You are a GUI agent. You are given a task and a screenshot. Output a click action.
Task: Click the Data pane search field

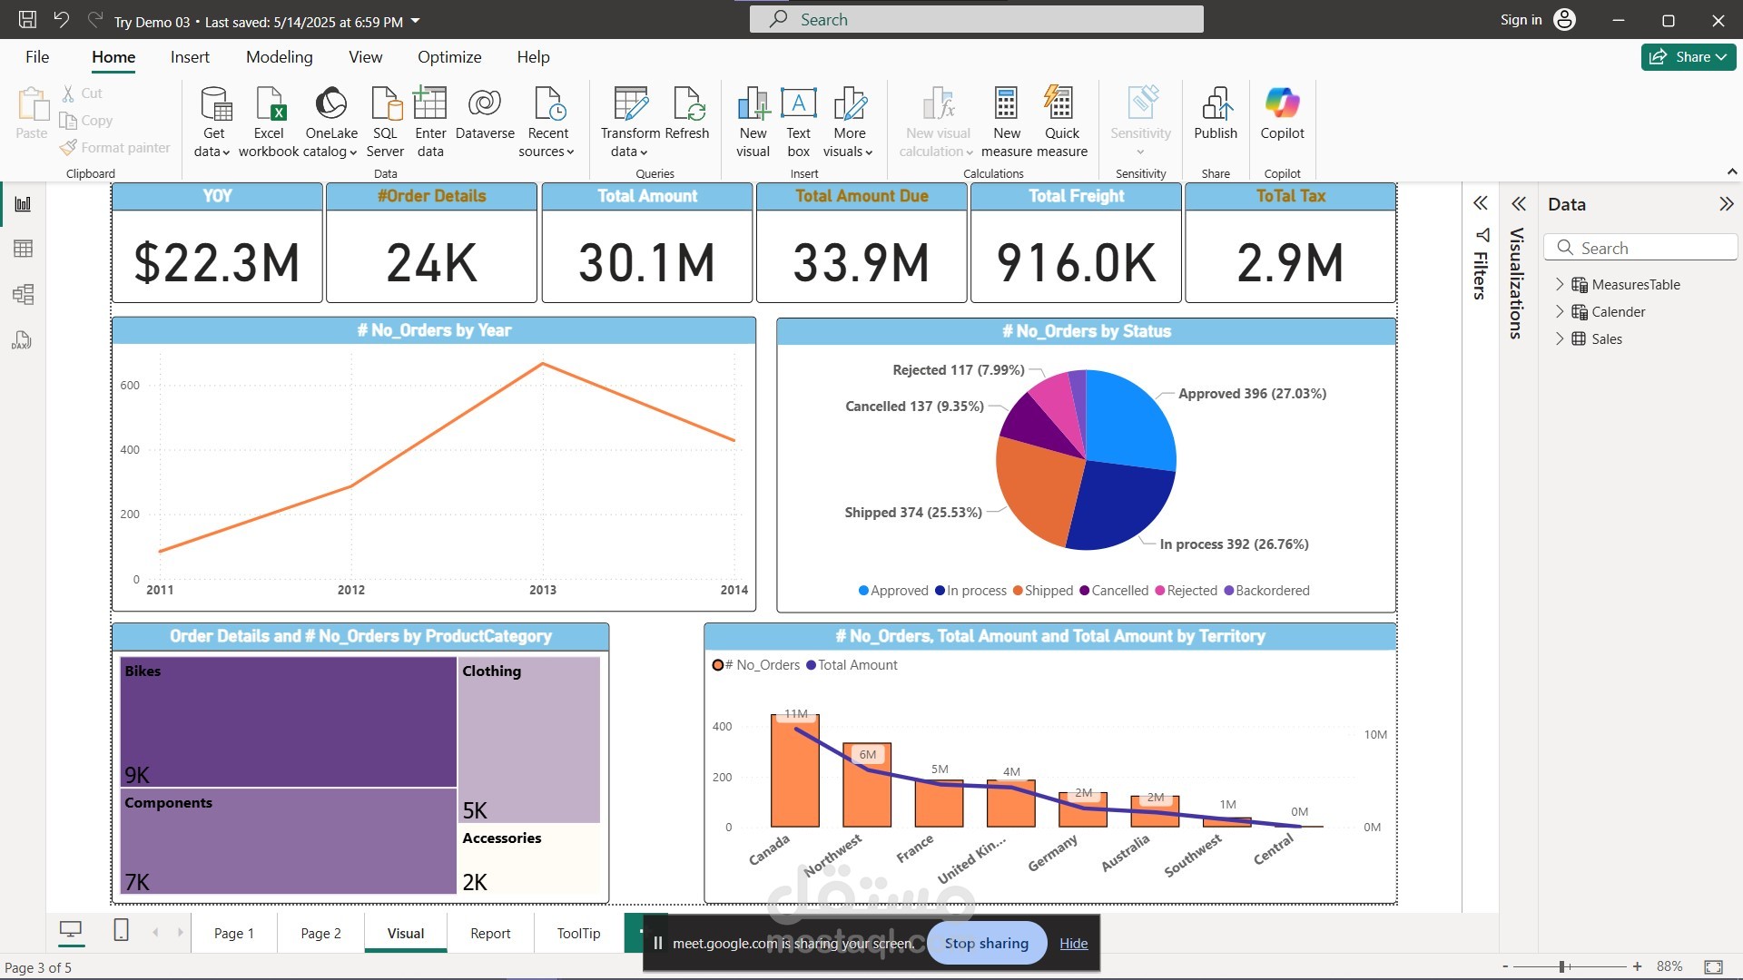[1640, 248]
